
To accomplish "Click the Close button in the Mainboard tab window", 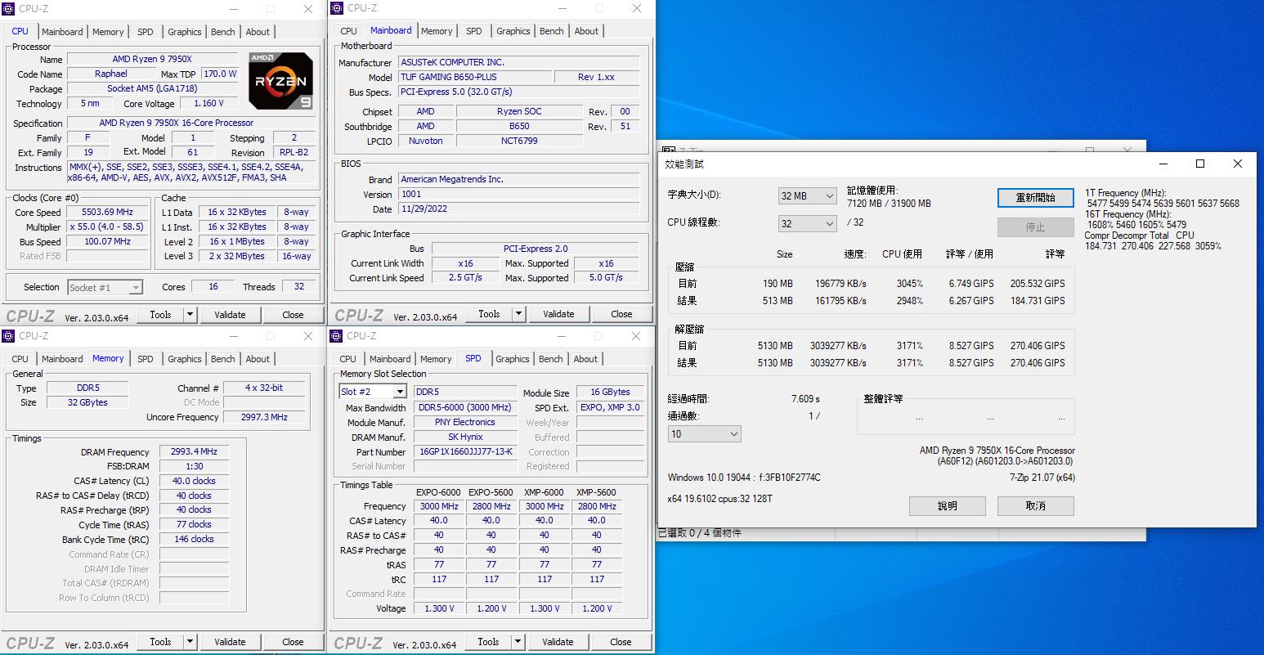I will tap(621, 314).
